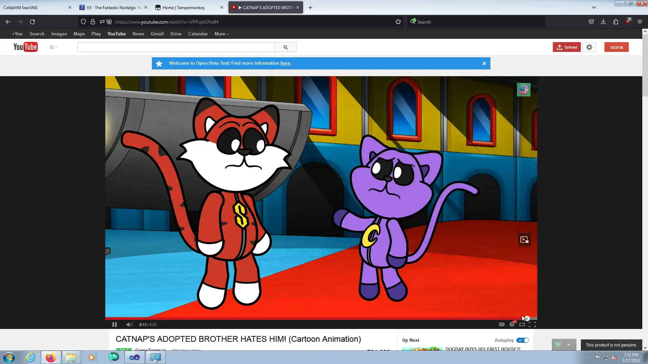
Task: Enter fullscreen on the video player
Action: (532, 325)
